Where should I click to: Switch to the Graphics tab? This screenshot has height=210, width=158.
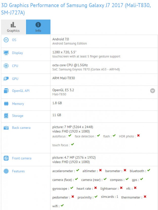click(x=13, y=27)
